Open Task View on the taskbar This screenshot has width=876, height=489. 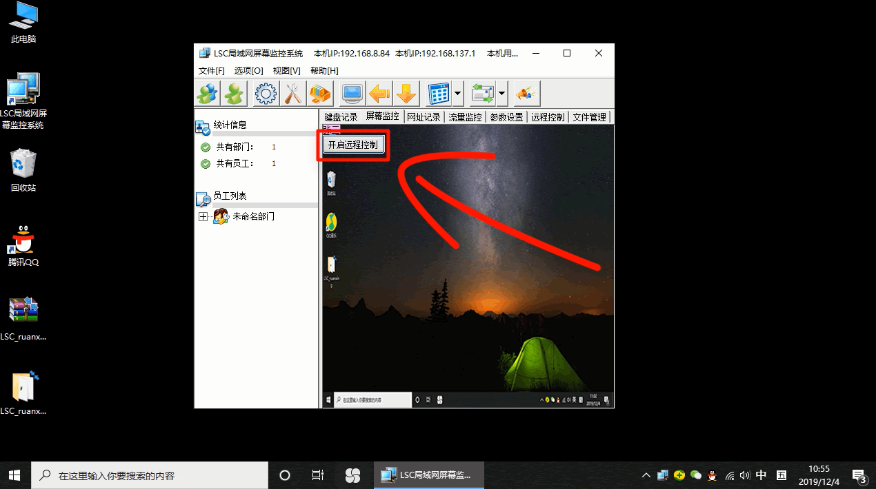(318, 475)
